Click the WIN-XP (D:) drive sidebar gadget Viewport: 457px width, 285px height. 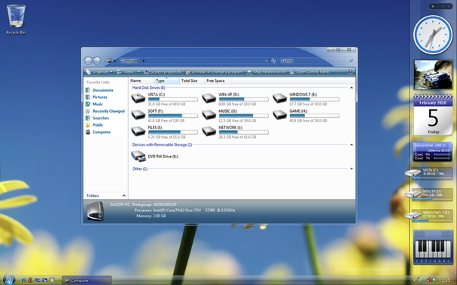coord(429,194)
